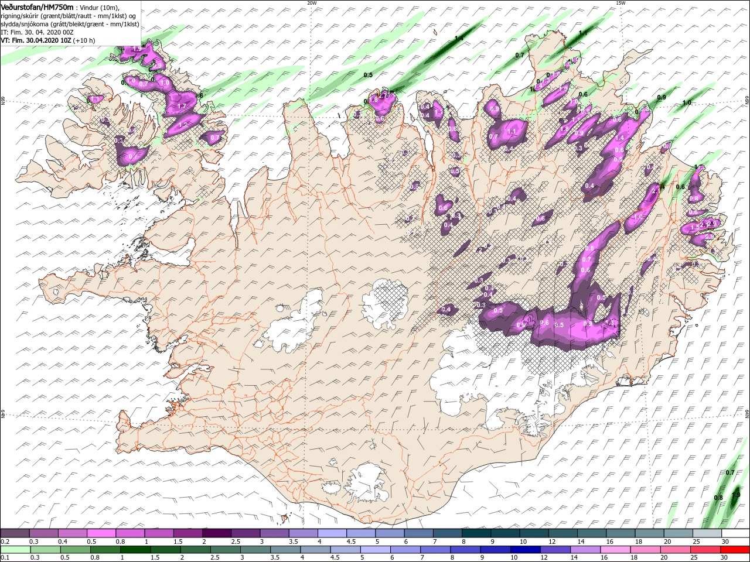This screenshot has width=750, height=562.
Task: Click the 'Veðurstofan/HM750m' title text
Action: pyautogui.click(x=37, y=6)
